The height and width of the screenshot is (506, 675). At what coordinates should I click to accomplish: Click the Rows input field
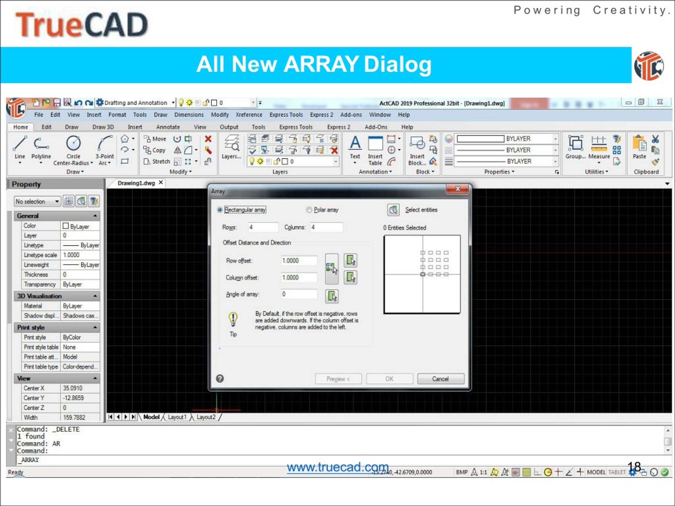coord(263,227)
